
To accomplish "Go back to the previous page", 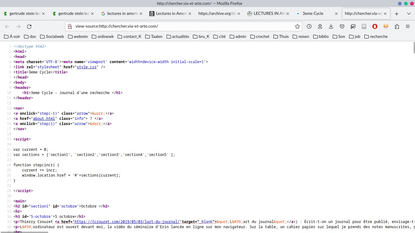I will tap(7, 26).
